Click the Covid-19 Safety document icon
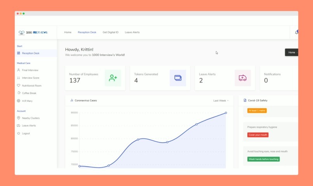This screenshot has height=186, width=313. 245,100
